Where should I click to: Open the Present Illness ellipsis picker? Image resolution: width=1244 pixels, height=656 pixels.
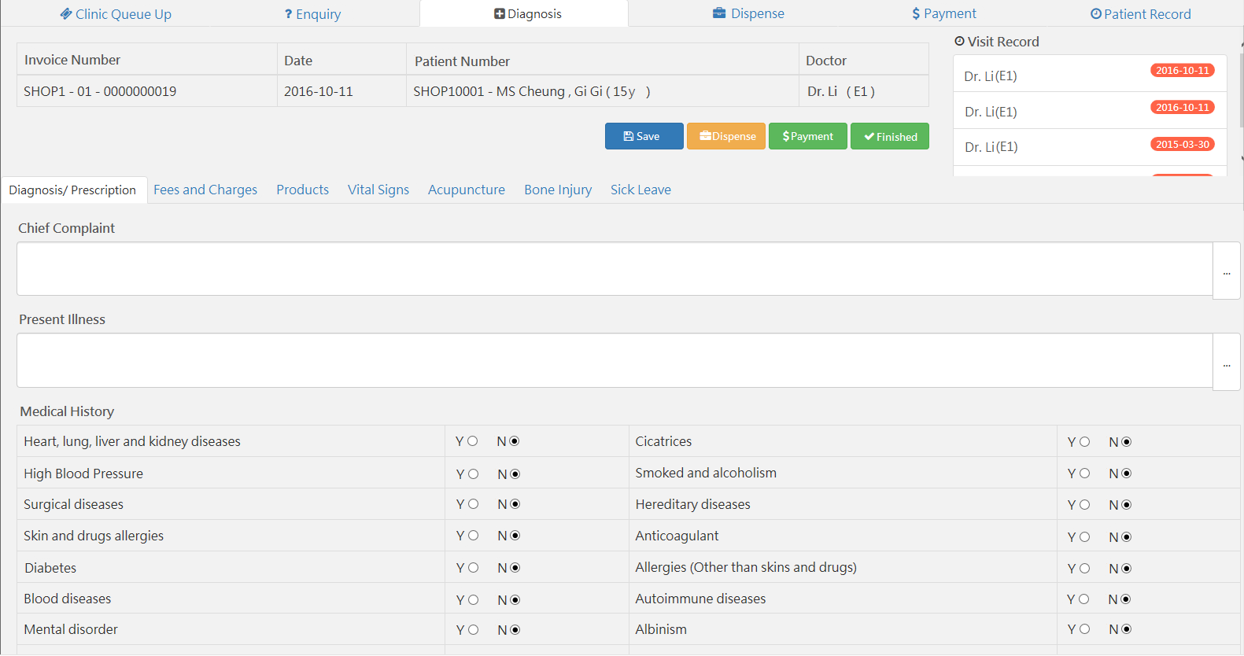tap(1226, 362)
